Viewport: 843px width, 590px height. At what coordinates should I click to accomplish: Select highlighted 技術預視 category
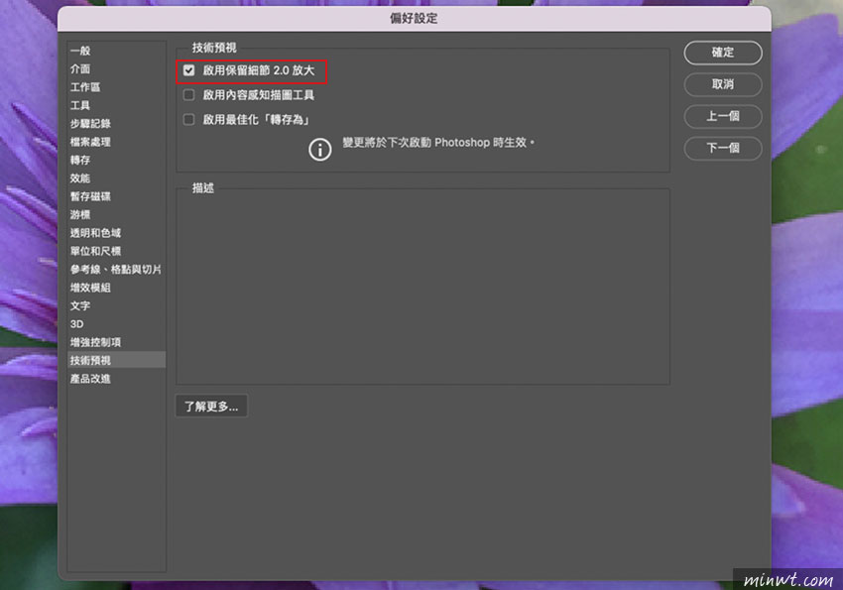[117, 360]
